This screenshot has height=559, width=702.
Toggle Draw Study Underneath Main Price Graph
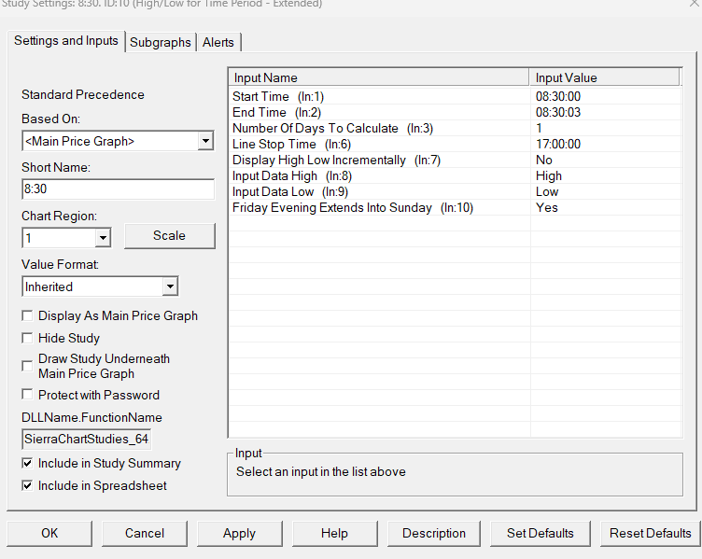(27, 366)
